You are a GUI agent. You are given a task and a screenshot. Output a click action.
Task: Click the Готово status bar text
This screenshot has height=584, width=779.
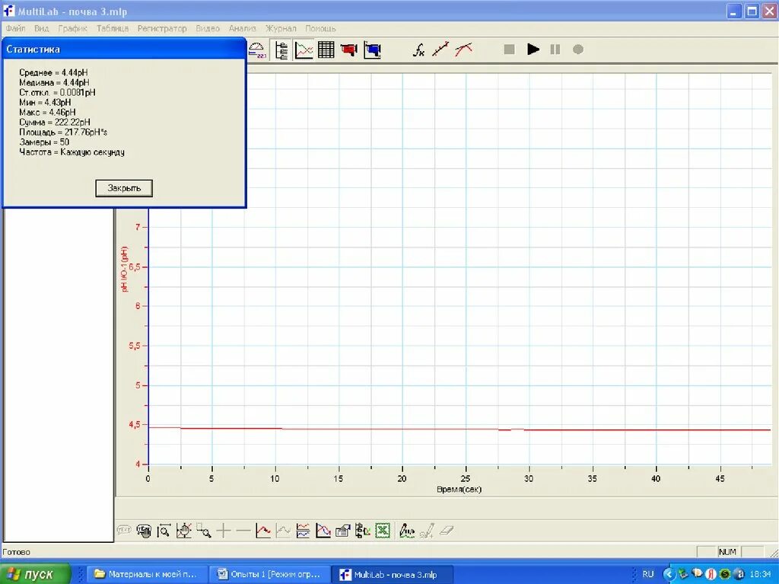(x=17, y=552)
